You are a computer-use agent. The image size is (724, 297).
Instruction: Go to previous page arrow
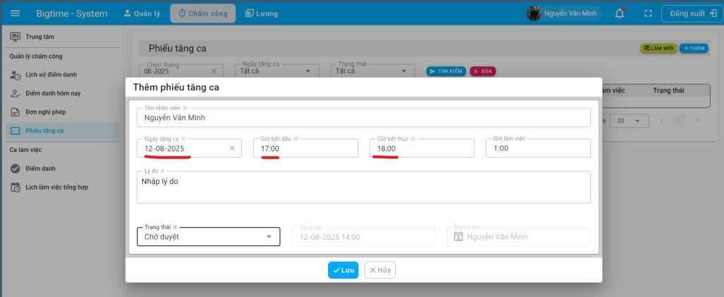pyautogui.click(x=662, y=121)
